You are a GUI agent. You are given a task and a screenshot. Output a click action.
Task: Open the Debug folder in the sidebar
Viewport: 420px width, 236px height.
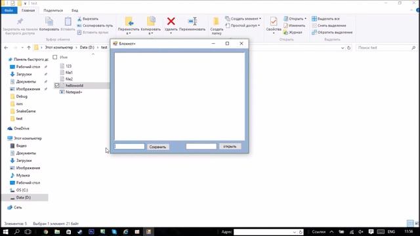[x=22, y=96]
